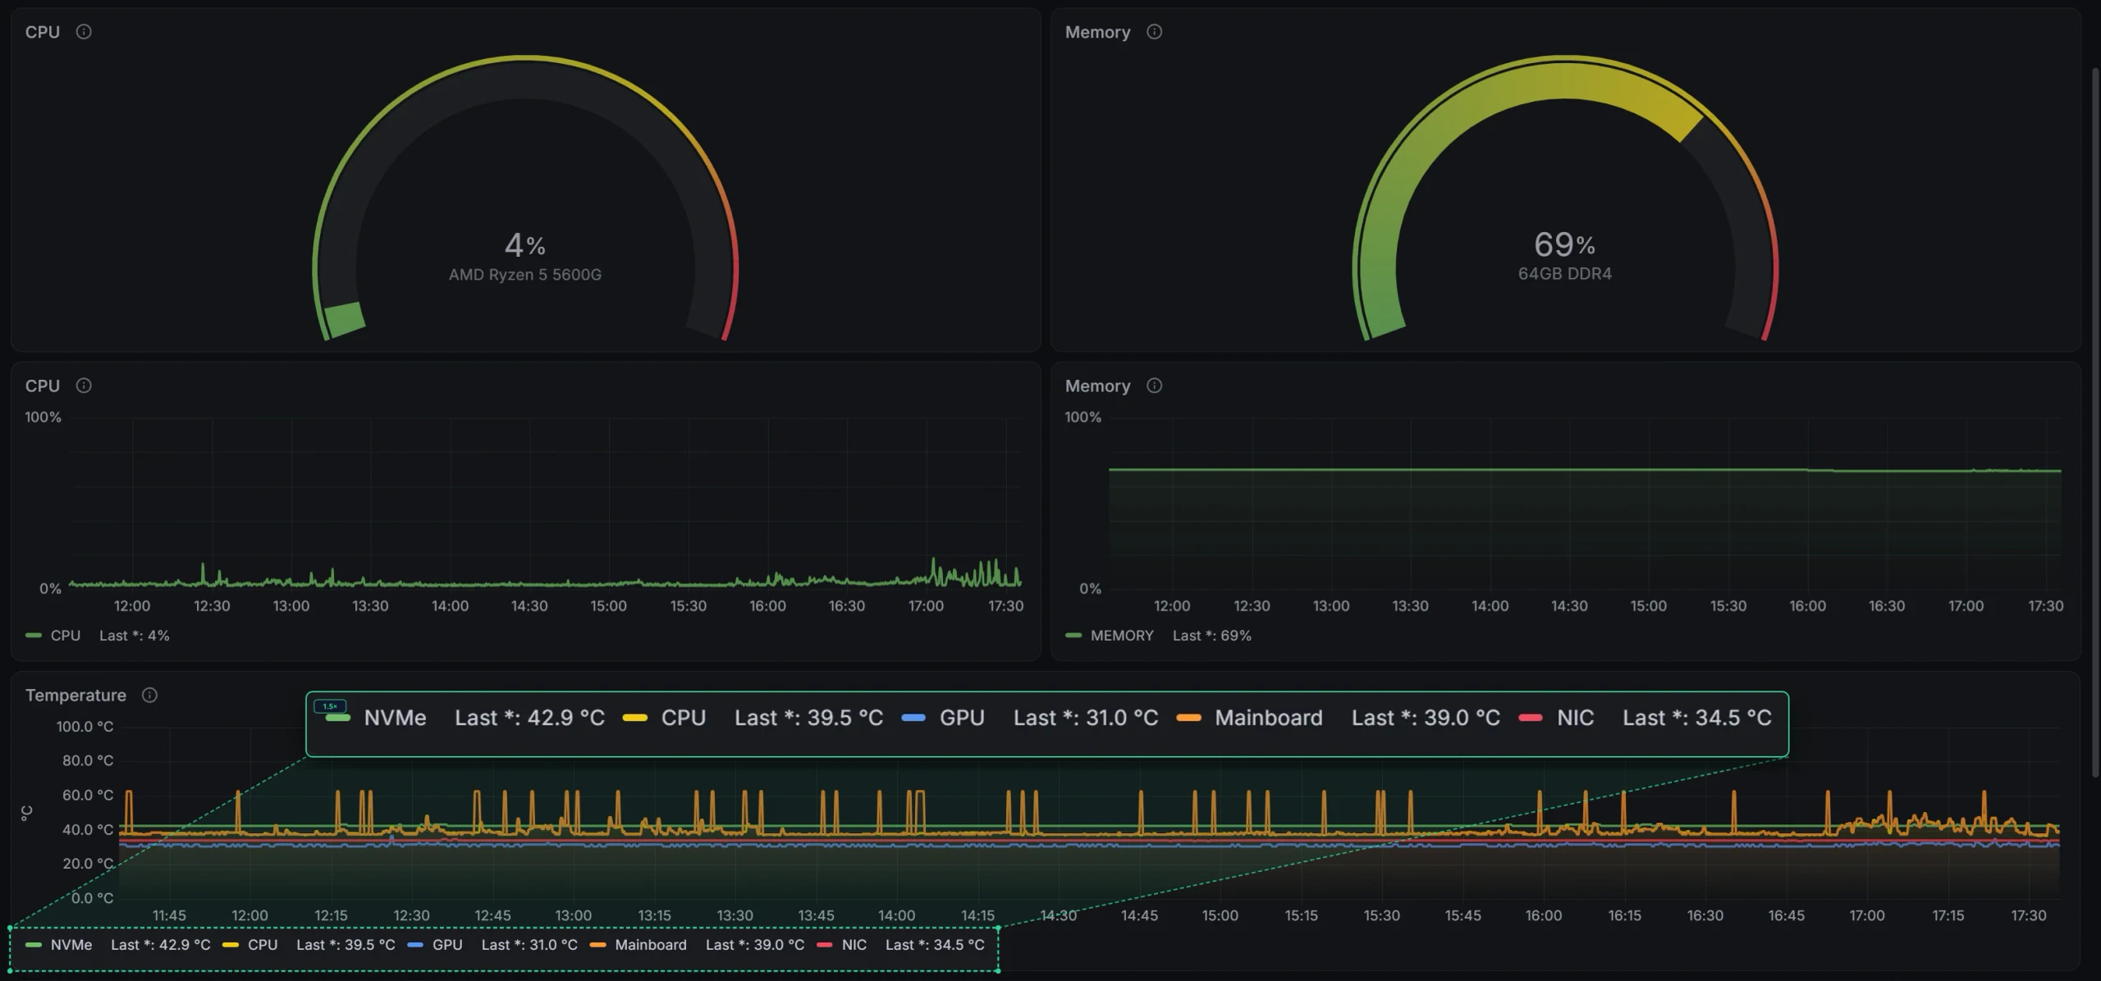Click the Memory gauge arc
The height and width of the screenshot is (981, 2101).
1565,82
